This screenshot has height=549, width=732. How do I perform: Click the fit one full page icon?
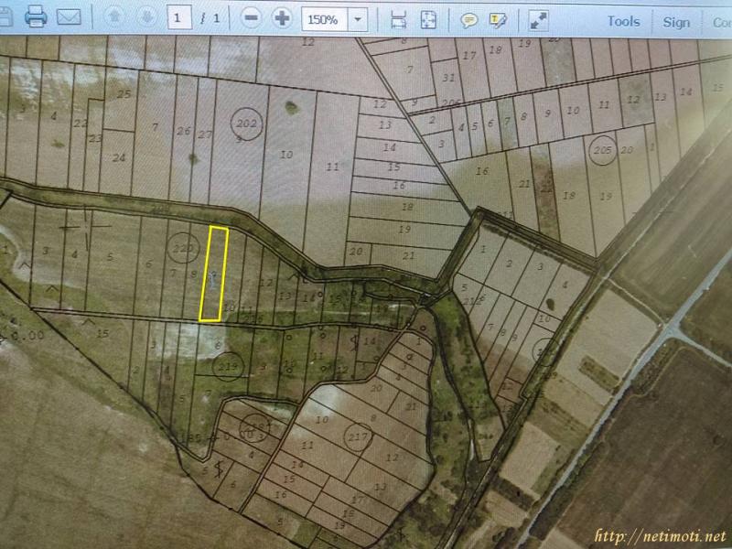428,19
